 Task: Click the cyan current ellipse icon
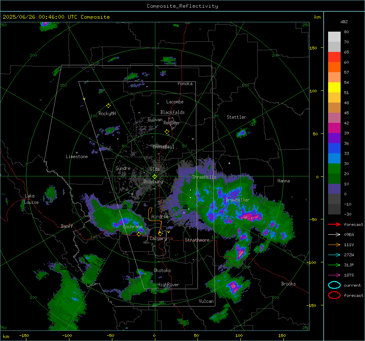pos(334,285)
